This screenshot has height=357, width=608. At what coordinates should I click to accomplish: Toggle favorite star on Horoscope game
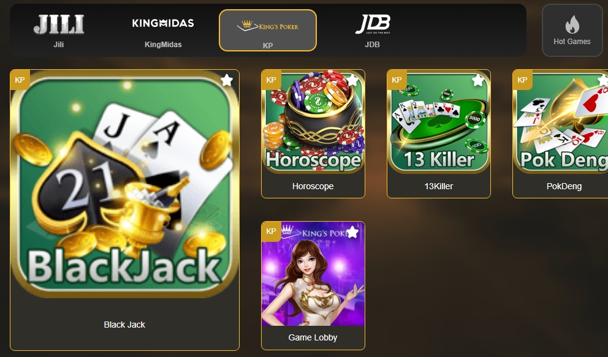click(x=352, y=80)
